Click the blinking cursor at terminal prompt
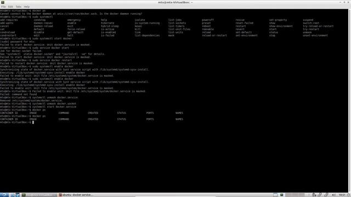Screen dimensions: 351x197 pos(33,122)
